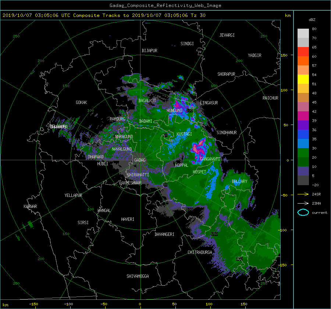
Task: Click the Gadag_Composite_Reflectivity_Web_Image title
Action: coord(165,6)
